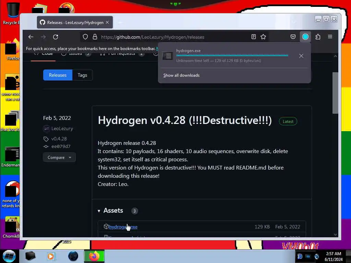Switch to the Tags tab
This screenshot has height=263, width=351.
click(82, 75)
